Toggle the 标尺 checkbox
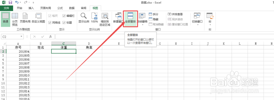274x100 pixels. point(53,16)
